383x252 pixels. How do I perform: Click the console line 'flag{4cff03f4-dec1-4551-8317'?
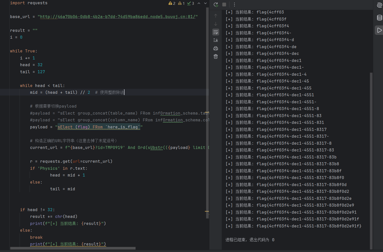tap(276, 130)
